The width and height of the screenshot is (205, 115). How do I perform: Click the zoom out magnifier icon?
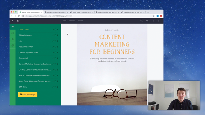pyautogui.click(x=141, y=21)
